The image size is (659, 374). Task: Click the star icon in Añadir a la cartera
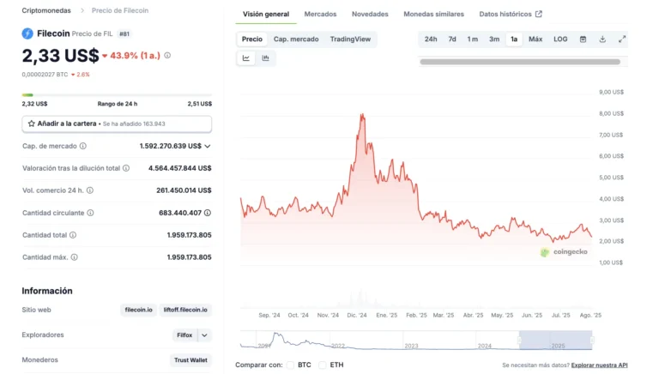(x=31, y=124)
